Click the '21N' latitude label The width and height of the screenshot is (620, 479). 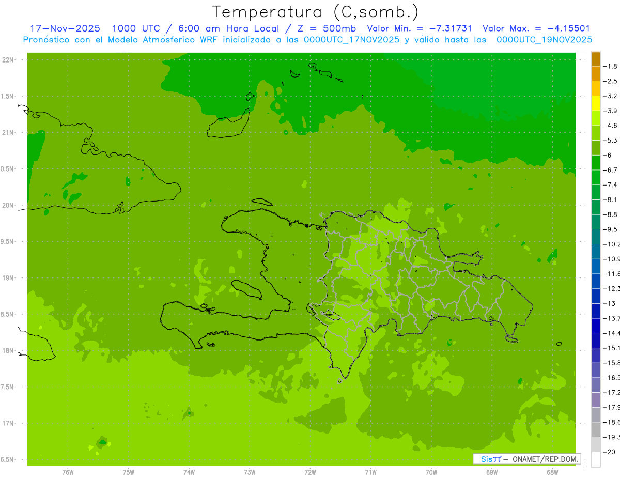tap(9, 132)
